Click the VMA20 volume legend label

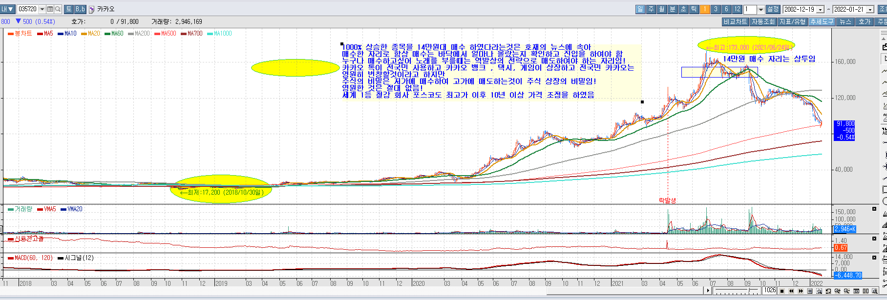point(71,209)
